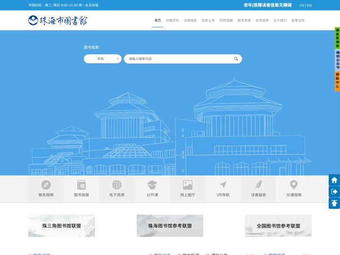The height and width of the screenshot is (255, 340).
Task: Open the 信息公告 menu
Action: 208,20
